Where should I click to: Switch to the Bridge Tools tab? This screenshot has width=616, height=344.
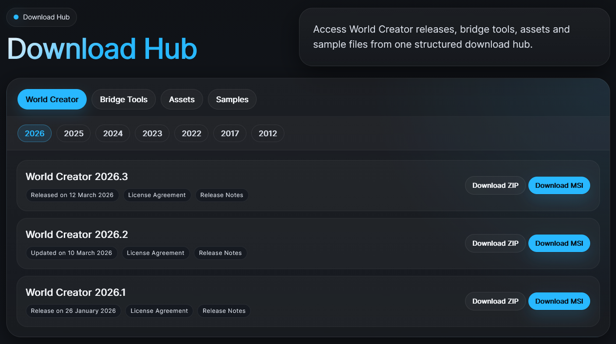pos(124,99)
